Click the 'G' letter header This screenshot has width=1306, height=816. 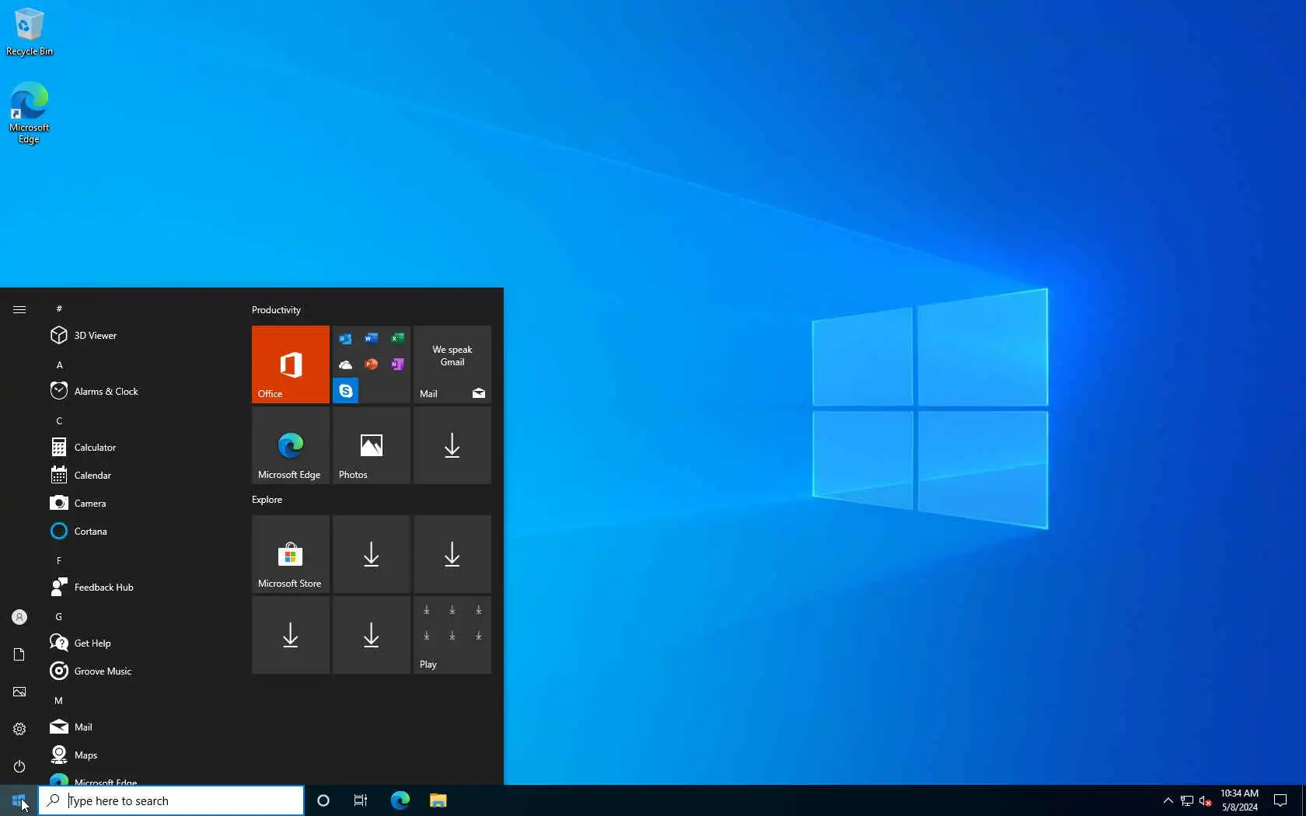[x=59, y=616]
